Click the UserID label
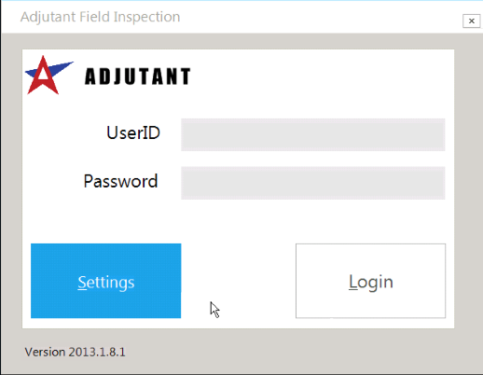 tap(133, 132)
